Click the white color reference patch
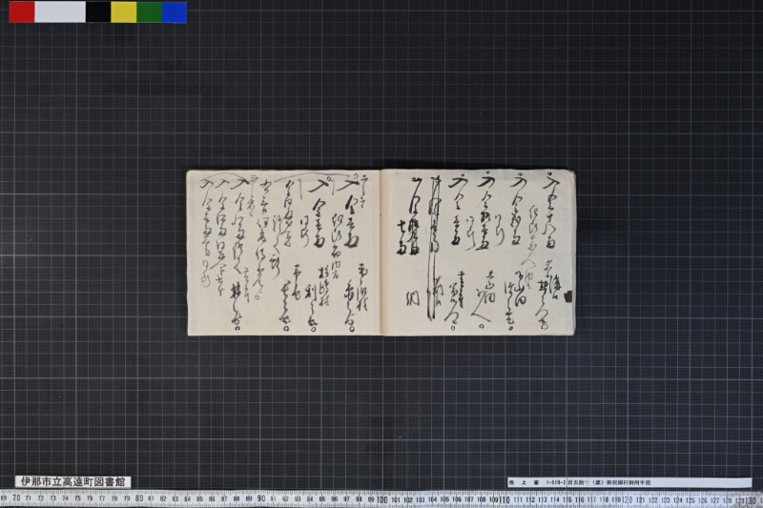Viewport: 763px width, 508px height. [x=60, y=12]
